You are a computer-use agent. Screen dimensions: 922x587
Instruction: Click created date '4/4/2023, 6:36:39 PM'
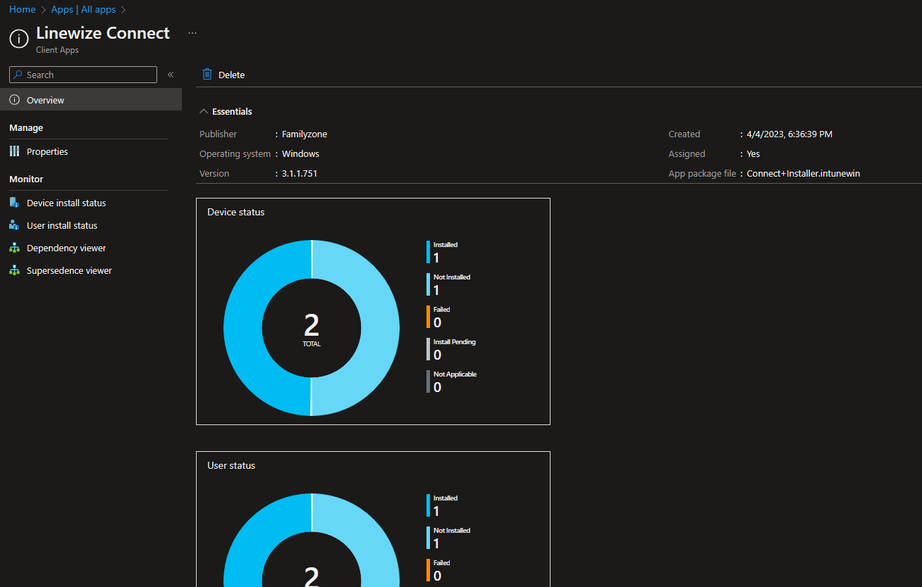(x=789, y=134)
